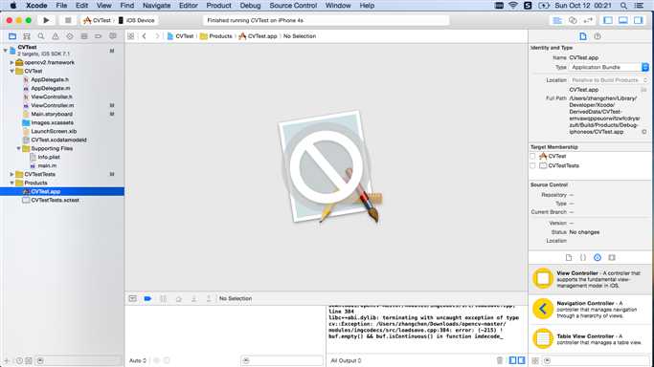
Task: Collapse the CVTest project root
Action: tap(6, 51)
